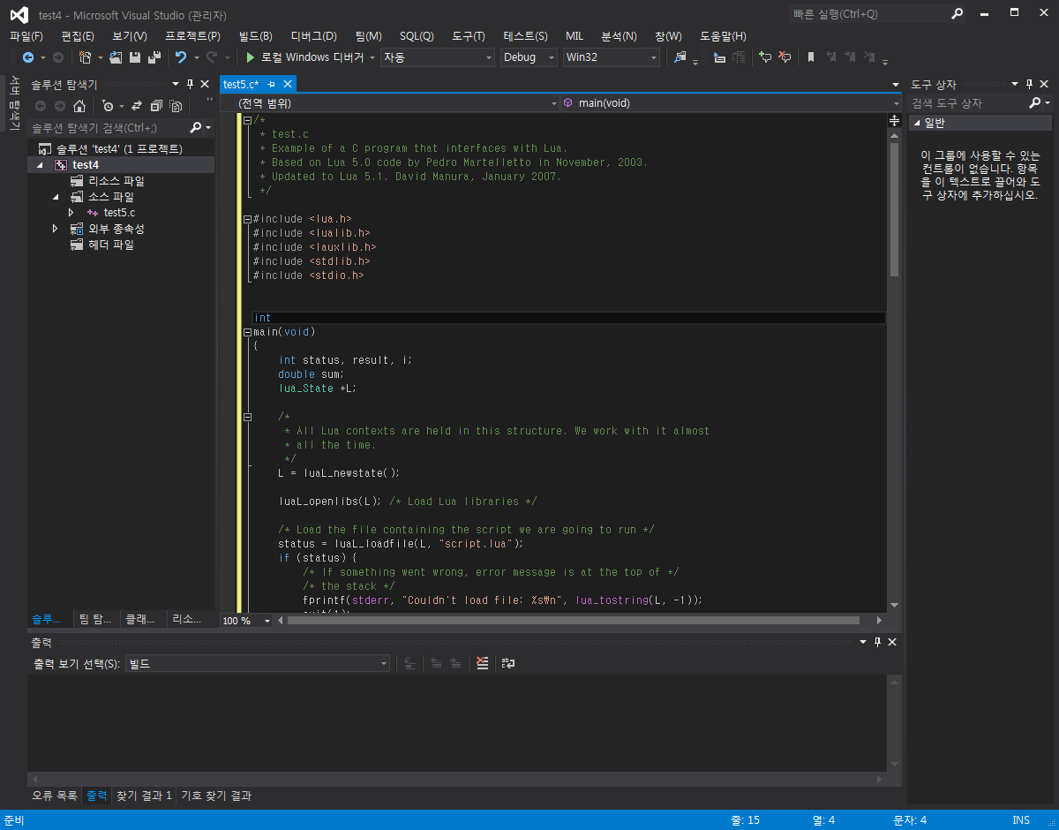Viewport: 1059px width, 830px height.
Task: Pin the 출력 output panel
Action: tap(877, 642)
